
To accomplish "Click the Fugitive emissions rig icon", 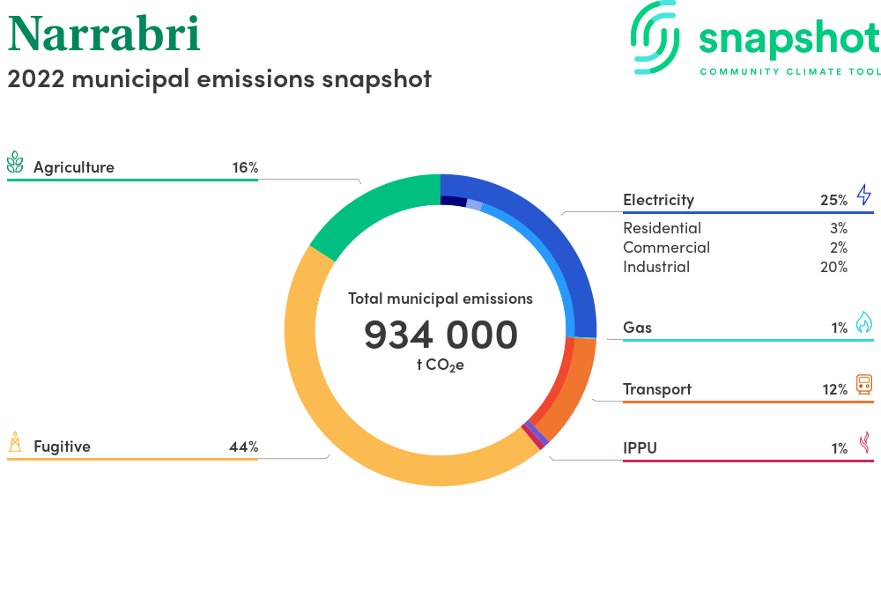I will click(15, 442).
